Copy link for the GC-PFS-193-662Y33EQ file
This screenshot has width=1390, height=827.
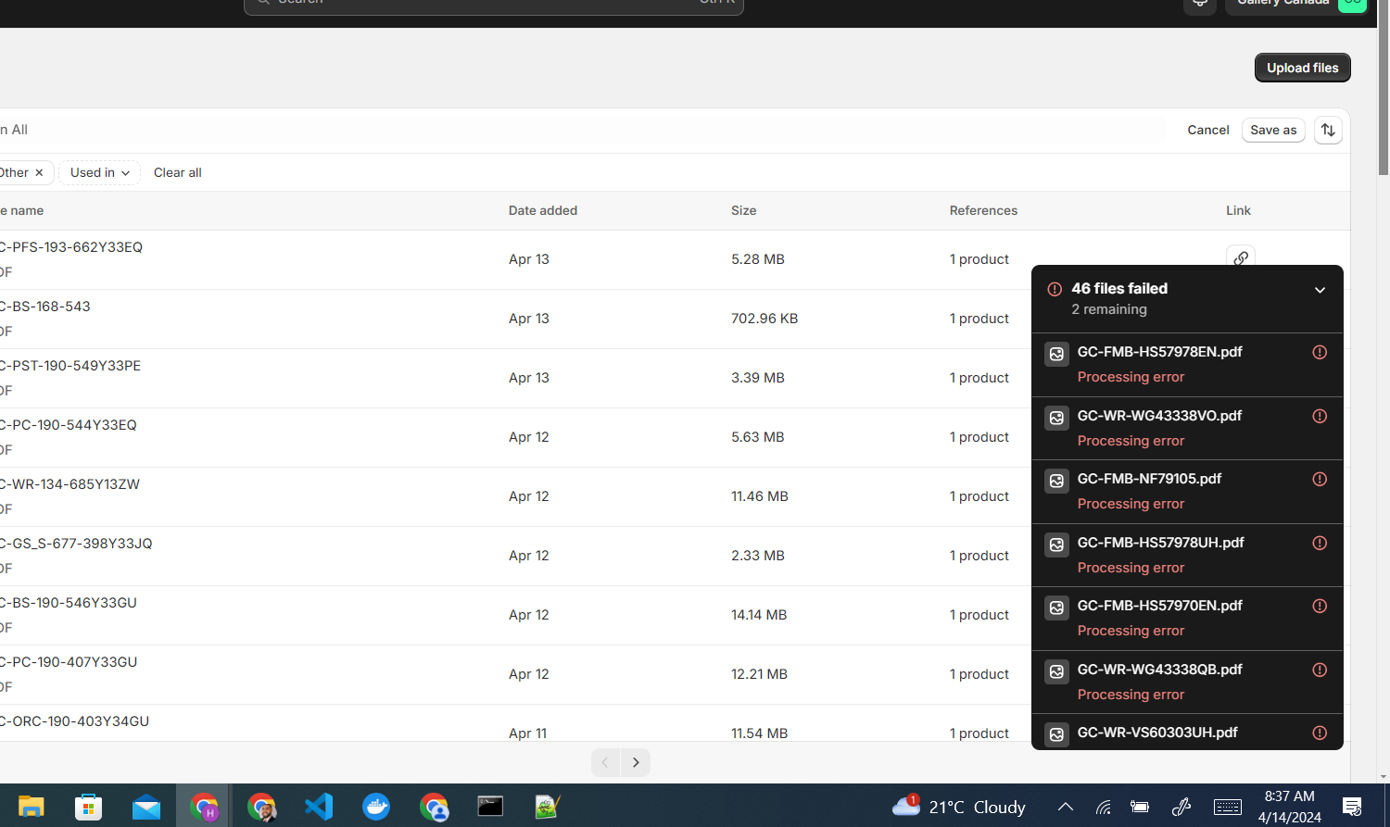(x=1240, y=257)
